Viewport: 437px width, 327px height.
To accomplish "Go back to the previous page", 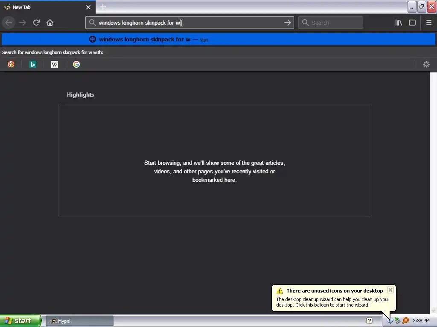I will click(x=9, y=23).
